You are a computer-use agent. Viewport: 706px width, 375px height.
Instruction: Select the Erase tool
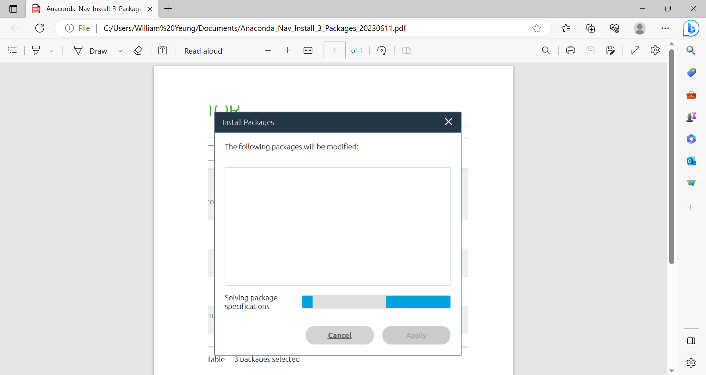(138, 50)
